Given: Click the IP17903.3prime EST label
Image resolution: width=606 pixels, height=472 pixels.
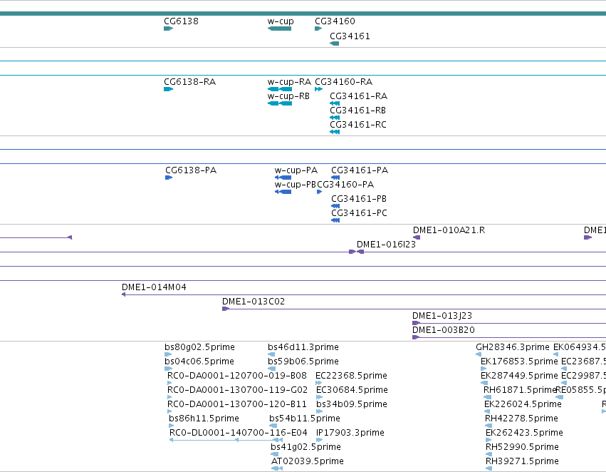Looking at the screenshot, I should (350, 433).
